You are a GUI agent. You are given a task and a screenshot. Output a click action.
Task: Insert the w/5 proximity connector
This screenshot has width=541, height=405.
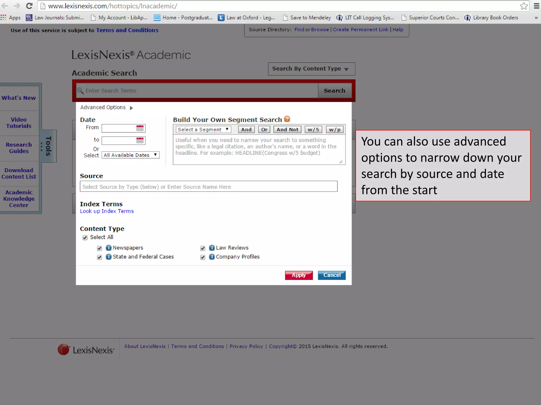[x=313, y=129]
